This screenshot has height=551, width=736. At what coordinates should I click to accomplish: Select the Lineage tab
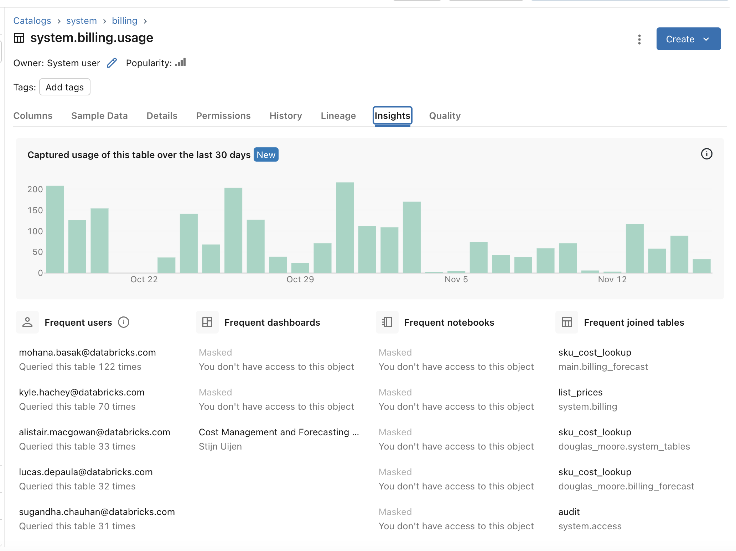click(339, 115)
